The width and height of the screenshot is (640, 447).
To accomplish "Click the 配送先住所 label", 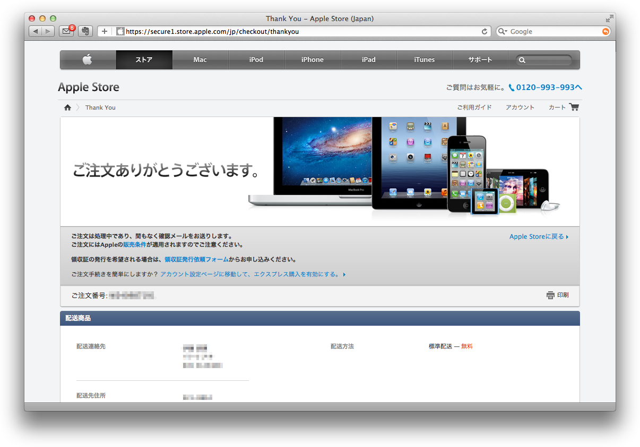I will point(91,396).
